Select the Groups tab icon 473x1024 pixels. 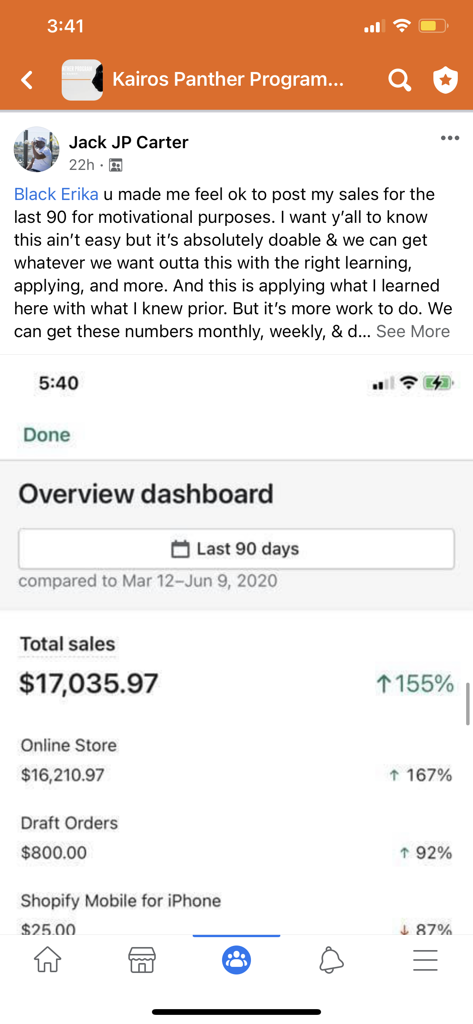pos(237,960)
